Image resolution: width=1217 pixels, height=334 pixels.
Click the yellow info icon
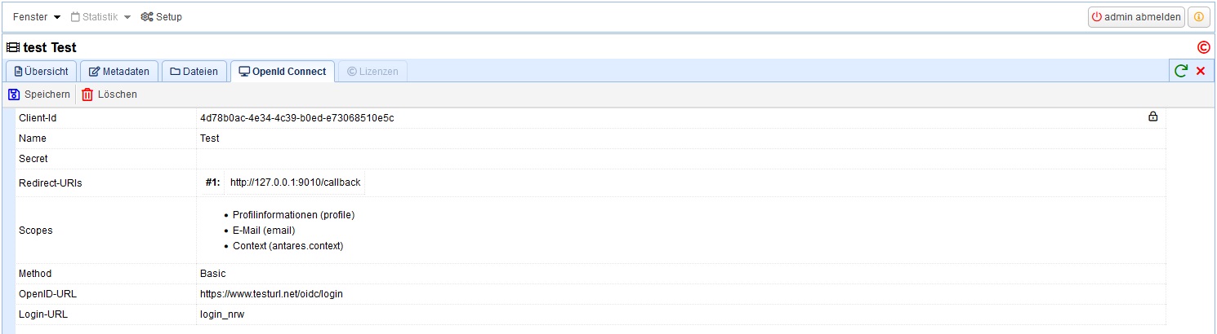click(1199, 17)
